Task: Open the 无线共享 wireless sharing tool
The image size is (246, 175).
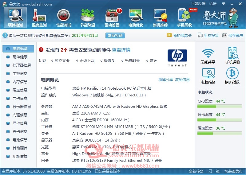Action: 208,56
